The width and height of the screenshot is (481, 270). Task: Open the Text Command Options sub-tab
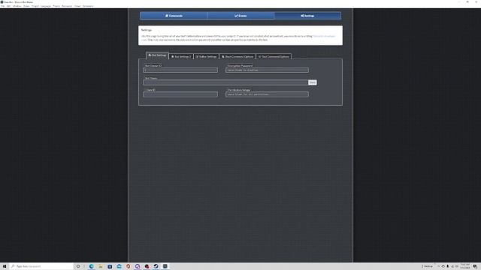pos(274,57)
